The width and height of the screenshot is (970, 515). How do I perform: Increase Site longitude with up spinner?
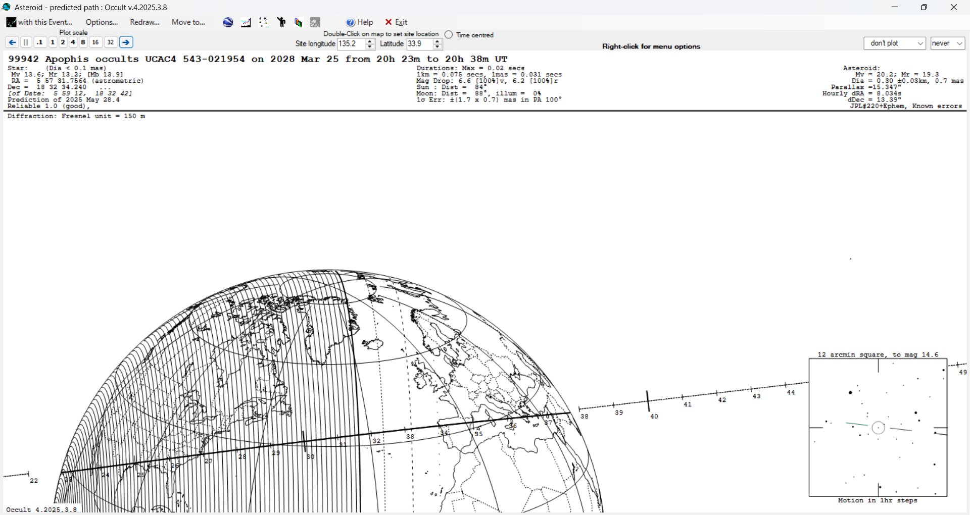point(370,41)
